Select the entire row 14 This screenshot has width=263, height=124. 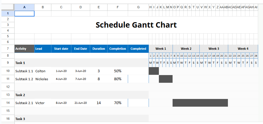[7, 103]
